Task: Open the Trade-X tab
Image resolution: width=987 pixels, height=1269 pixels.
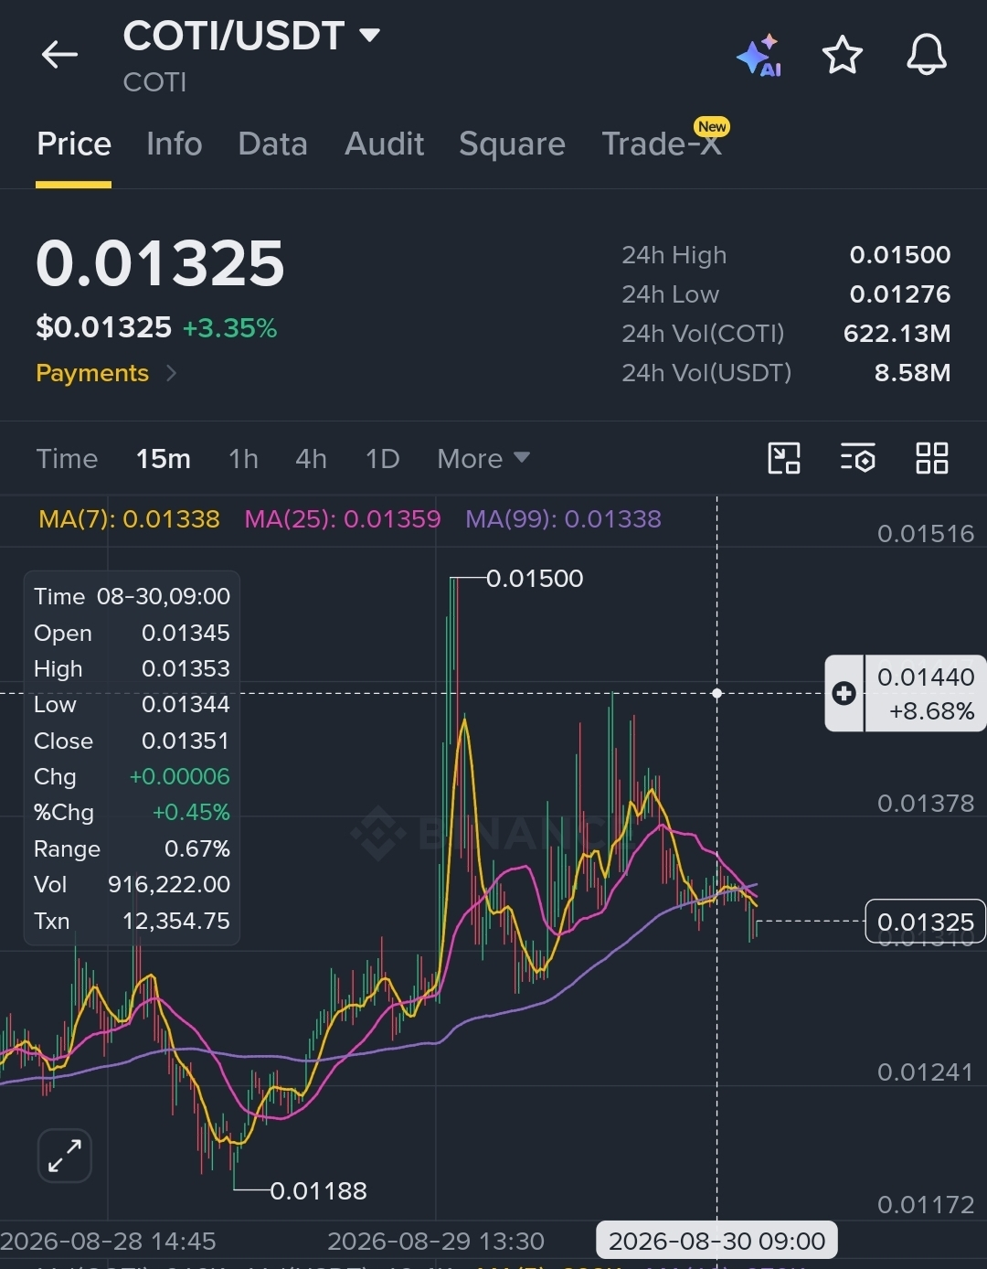Action: (x=662, y=144)
